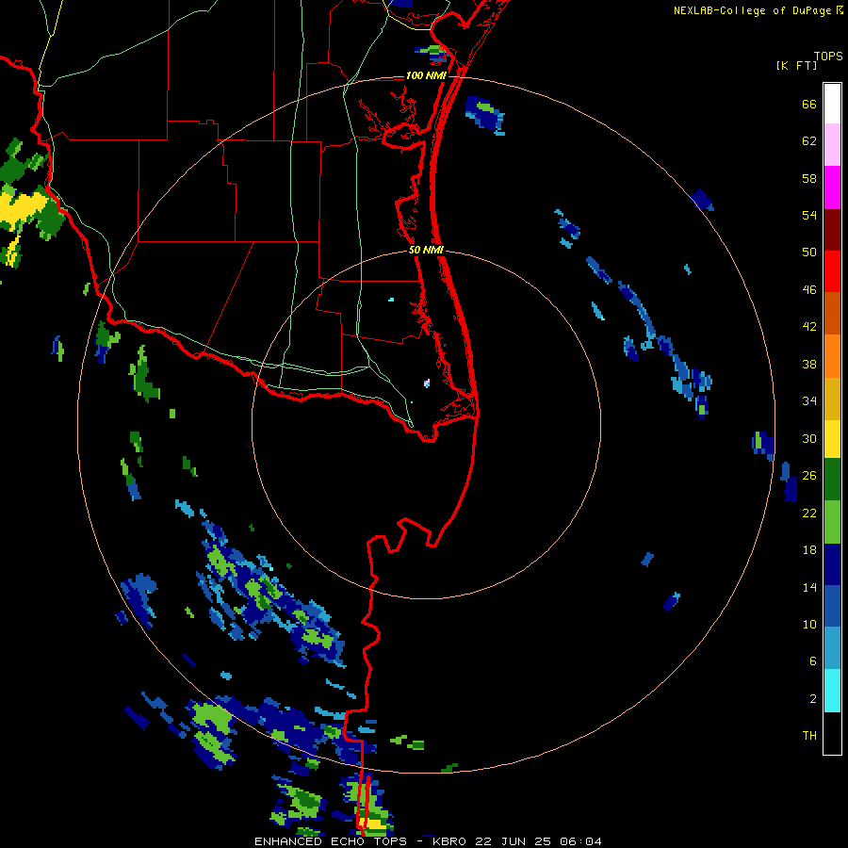Click the 22 legend value

tap(809, 513)
